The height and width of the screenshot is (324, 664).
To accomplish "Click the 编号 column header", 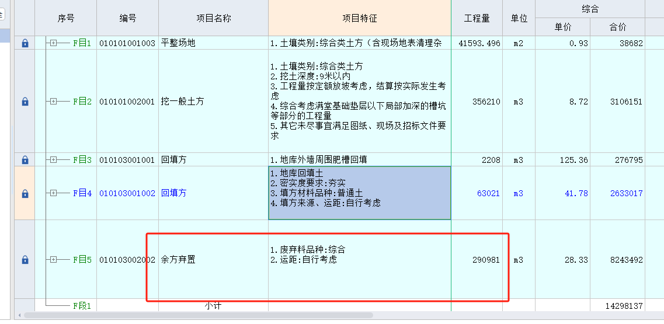I will click(x=127, y=18).
